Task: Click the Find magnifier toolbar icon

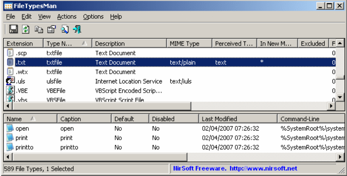Action: click(x=65, y=30)
